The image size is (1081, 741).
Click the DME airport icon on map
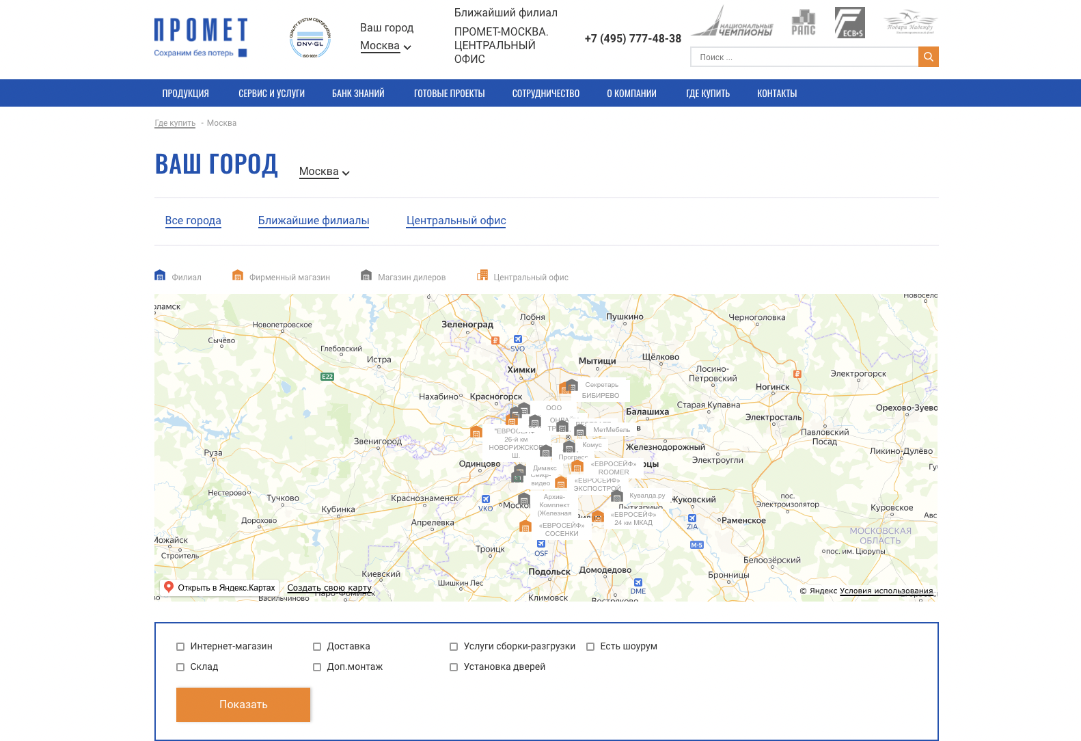638,582
